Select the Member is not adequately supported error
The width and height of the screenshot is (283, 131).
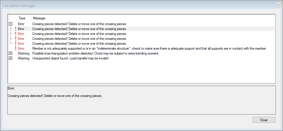(x=149, y=48)
